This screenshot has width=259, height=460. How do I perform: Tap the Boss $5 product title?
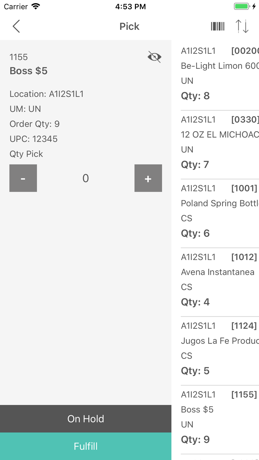point(28,71)
